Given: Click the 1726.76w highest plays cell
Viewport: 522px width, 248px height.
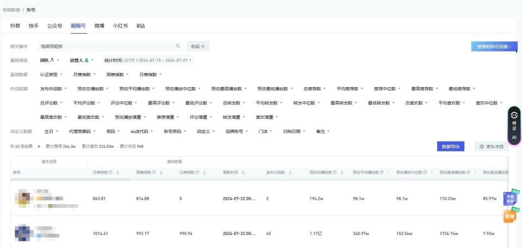Looking at the screenshot, I should [x=449, y=233].
